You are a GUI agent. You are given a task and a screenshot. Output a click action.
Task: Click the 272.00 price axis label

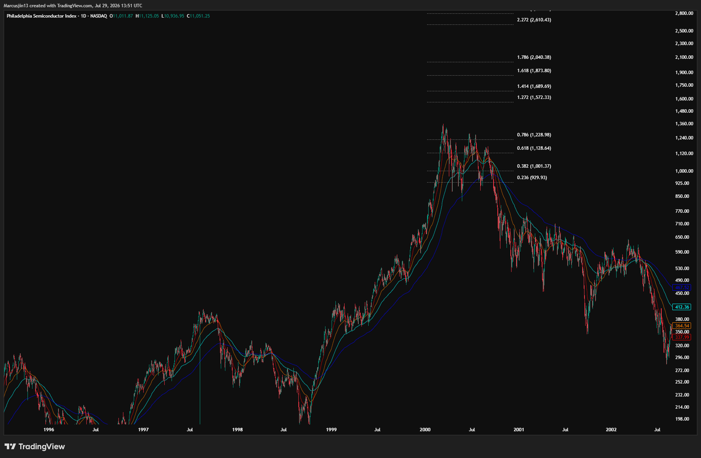[682, 371]
